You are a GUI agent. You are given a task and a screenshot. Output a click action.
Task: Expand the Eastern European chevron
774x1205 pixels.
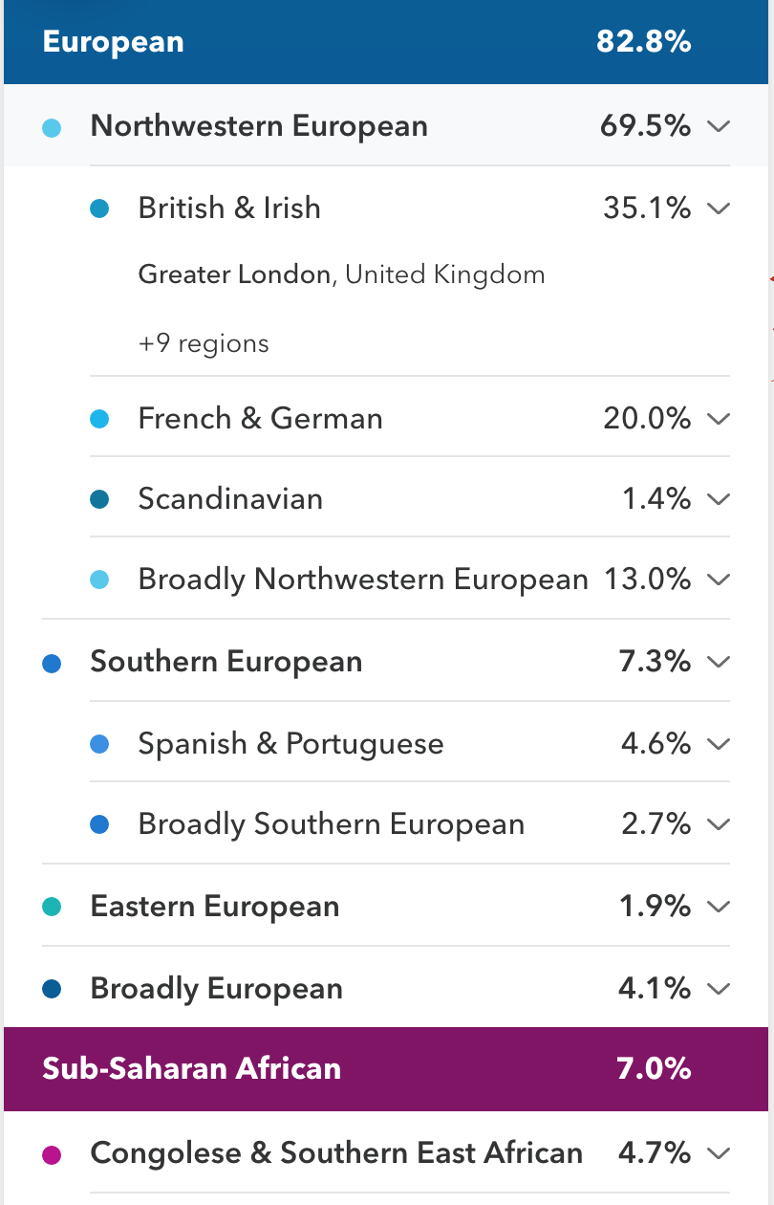720,907
